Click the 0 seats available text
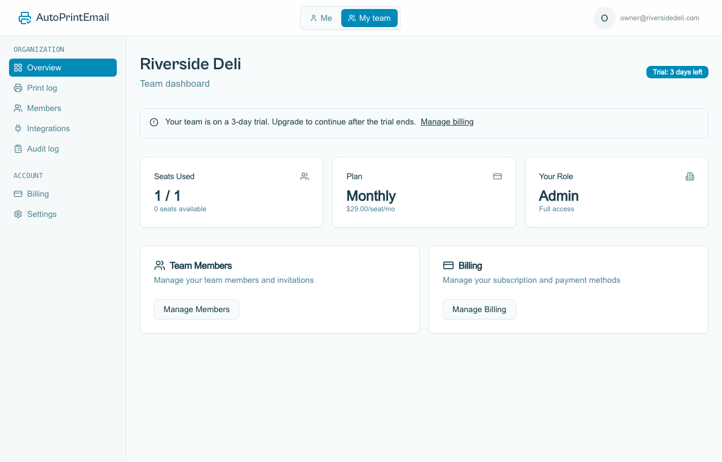This screenshot has width=722, height=462. point(180,209)
